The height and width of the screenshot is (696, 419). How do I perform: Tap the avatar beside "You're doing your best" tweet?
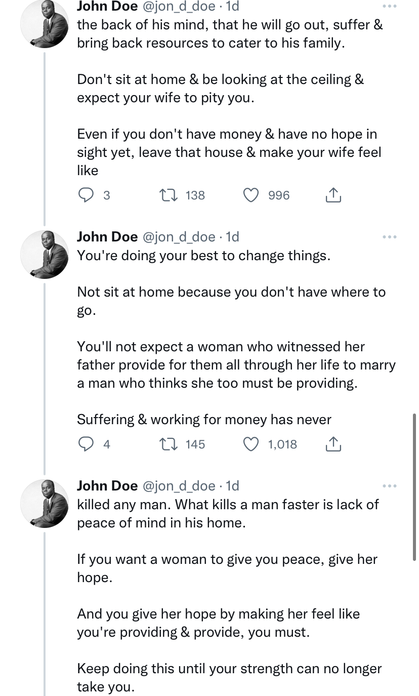[x=45, y=254]
